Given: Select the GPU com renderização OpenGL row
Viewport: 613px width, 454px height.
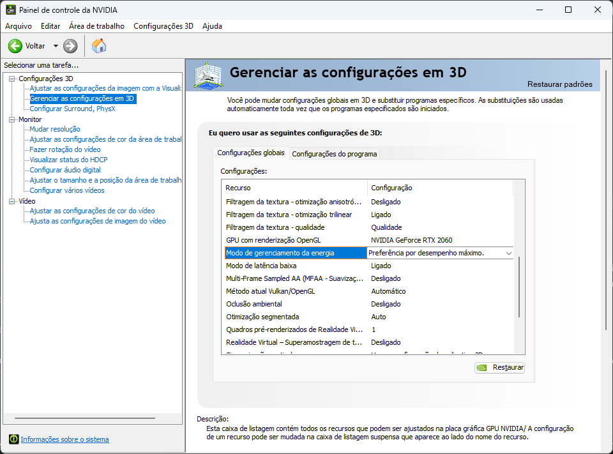Looking at the screenshot, I should tap(369, 240).
